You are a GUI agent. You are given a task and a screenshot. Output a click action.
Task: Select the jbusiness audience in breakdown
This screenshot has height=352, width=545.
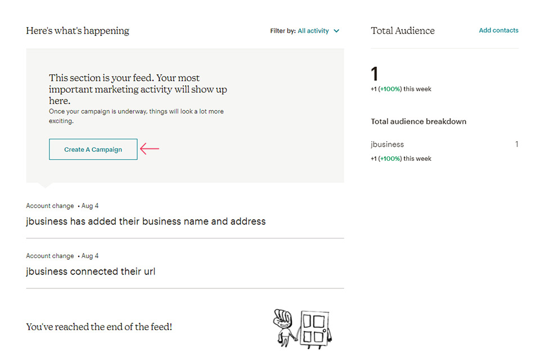point(387,144)
